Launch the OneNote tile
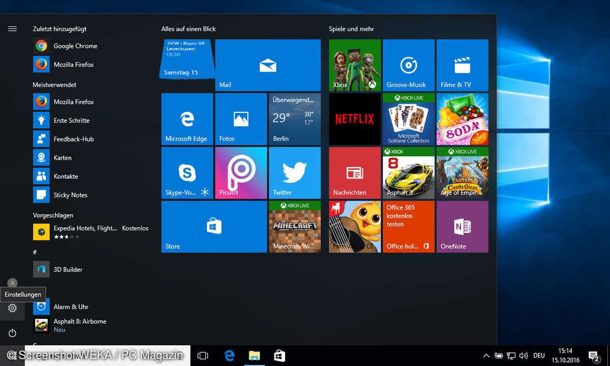 tap(463, 227)
